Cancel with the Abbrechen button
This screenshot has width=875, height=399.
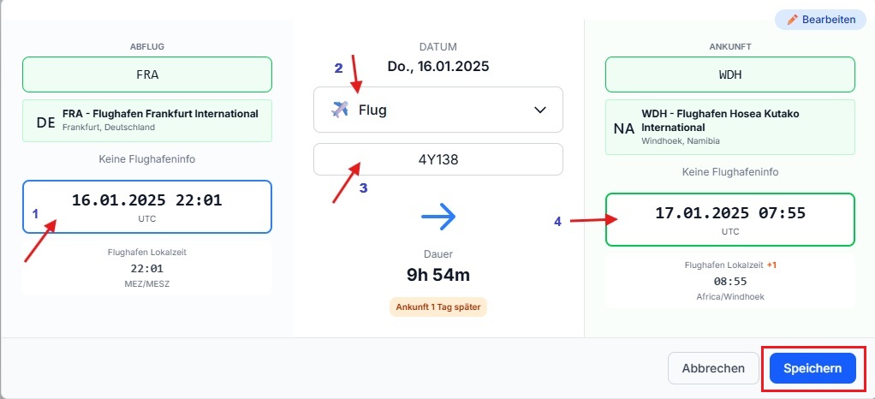(x=713, y=368)
